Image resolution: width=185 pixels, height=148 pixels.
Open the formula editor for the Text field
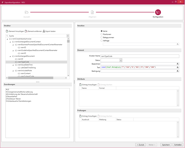[x=178, y=67]
